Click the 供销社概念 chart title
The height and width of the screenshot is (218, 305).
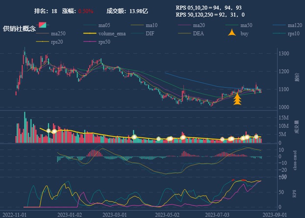[x=19, y=28]
